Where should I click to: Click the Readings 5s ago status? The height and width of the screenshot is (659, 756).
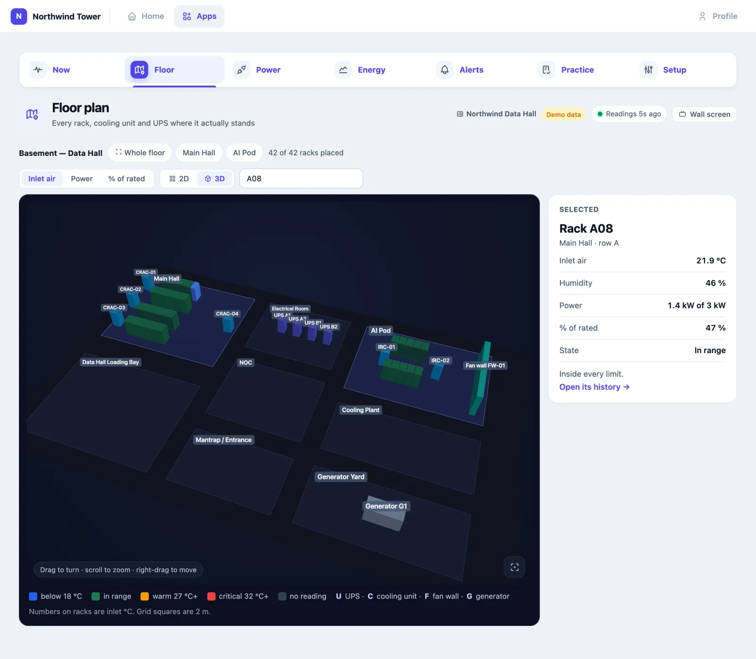point(629,114)
